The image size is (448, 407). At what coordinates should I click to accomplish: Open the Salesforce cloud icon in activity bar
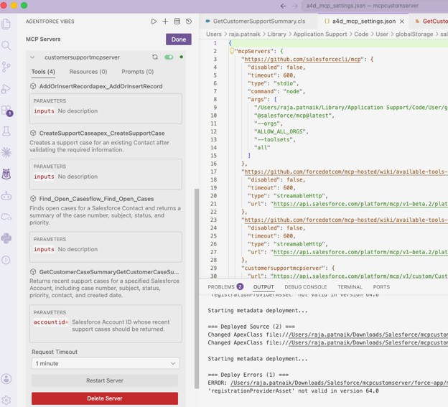[x=6, y=217]
